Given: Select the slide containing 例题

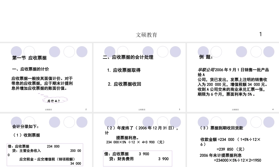Looking at the screenshot, I should click(x=232, y=77).
